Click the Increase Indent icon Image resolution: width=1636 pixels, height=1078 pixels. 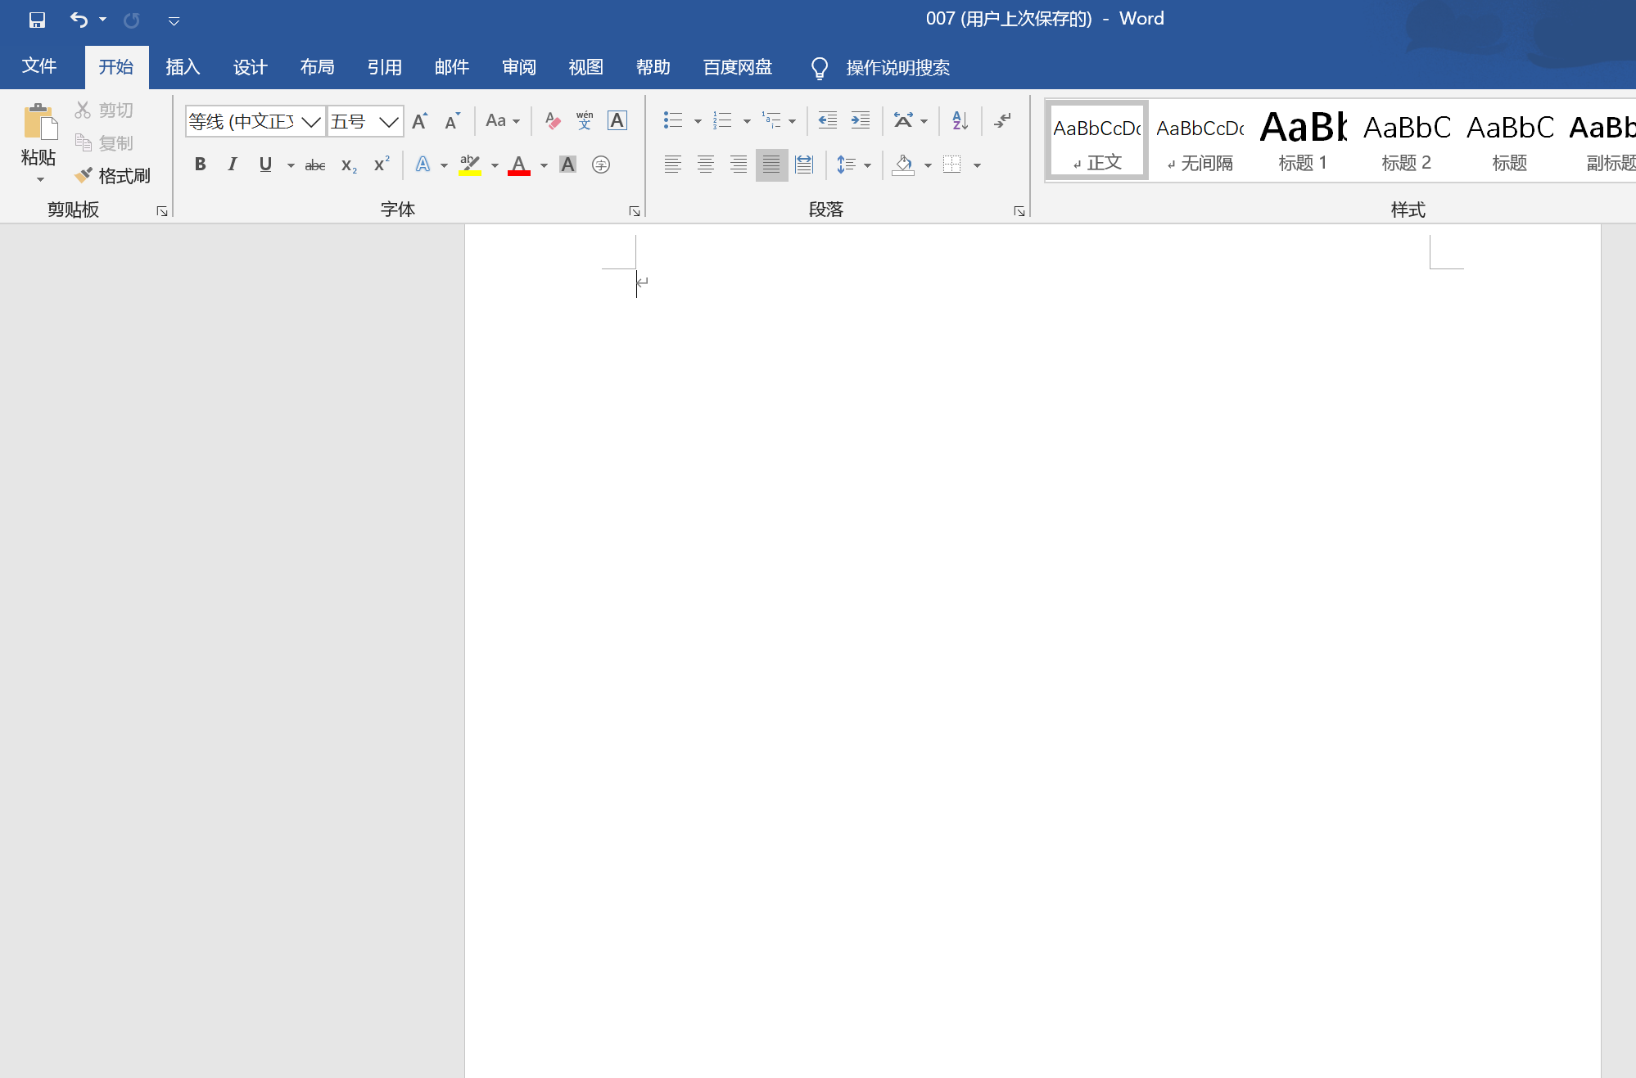(861, 121)
